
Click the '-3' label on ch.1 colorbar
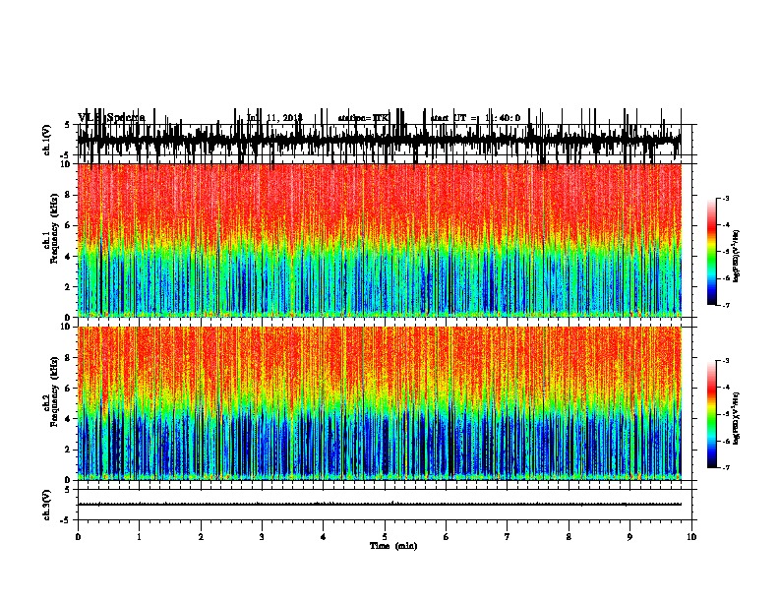click(x=725, y=199)
